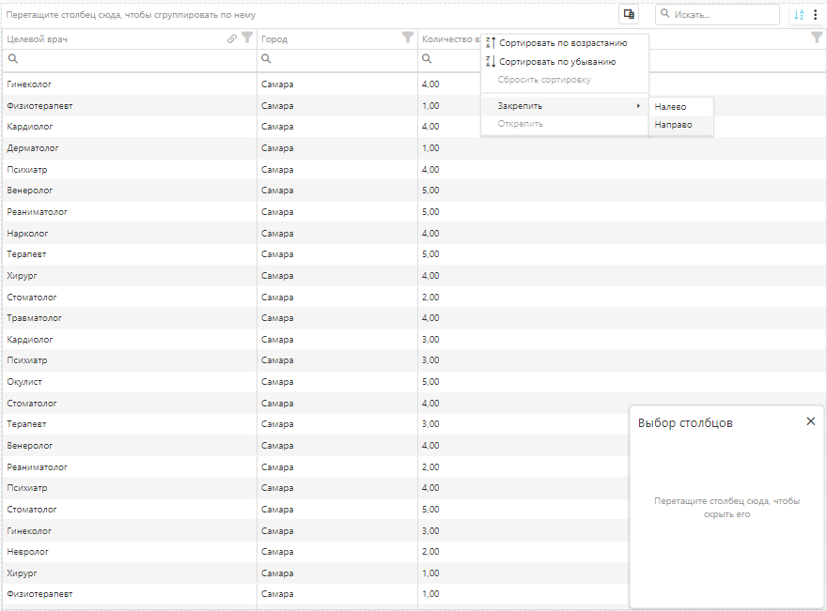827x611 pixels.
Task: Click filter icon in Город header
Action: [408, 38]
